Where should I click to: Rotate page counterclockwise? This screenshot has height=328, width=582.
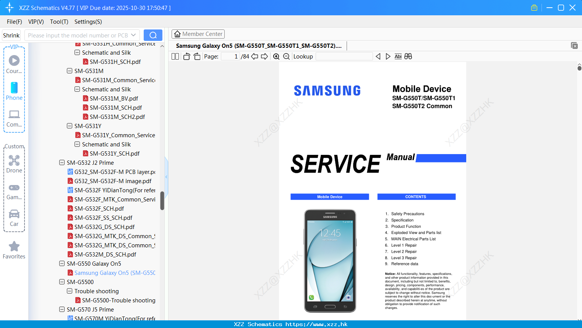[x=186, y=56]
